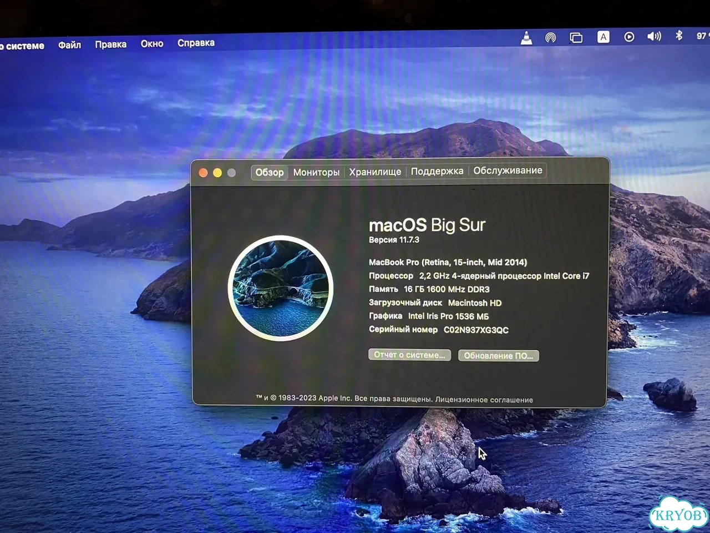The width and height of the screenshot is (710, 533).
Task: Open the application menu ending in 'системе'
Action: pos(22,46)
